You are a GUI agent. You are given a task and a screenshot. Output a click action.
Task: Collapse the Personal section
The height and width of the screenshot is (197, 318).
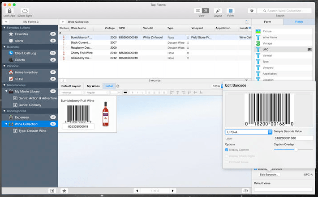pyautogui.click(x=4, y=66)
